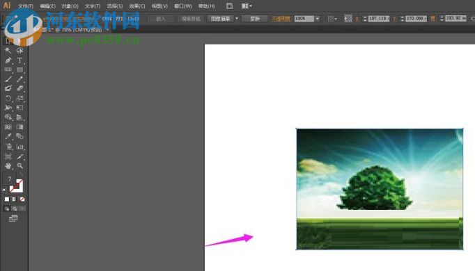Click the opacity 100% input field
This screenshot has height=271, width=475.
click(x=304, y=19)
